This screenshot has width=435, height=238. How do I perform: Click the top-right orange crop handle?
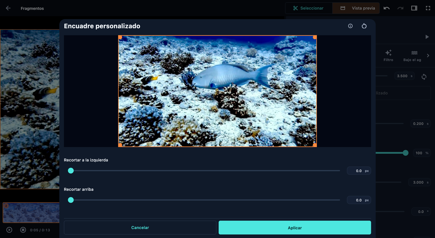(315, 37)
